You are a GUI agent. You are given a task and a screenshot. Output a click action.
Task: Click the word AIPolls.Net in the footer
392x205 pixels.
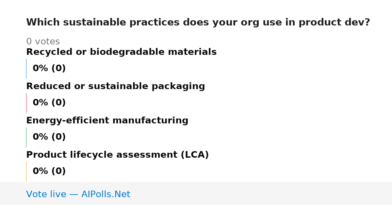point(106,194)
